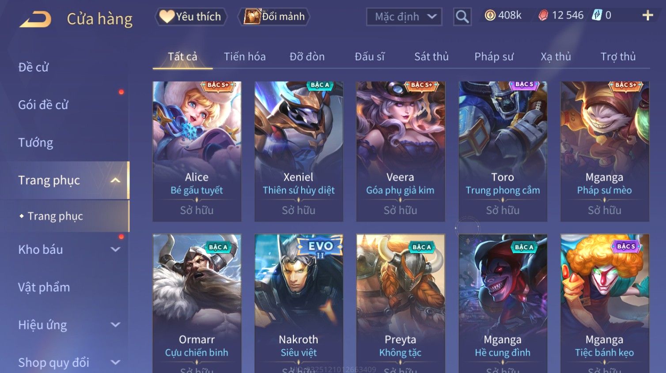Click the blue voucher currency icon
Screen dimensions: 666x373
(x=597, y=15)
